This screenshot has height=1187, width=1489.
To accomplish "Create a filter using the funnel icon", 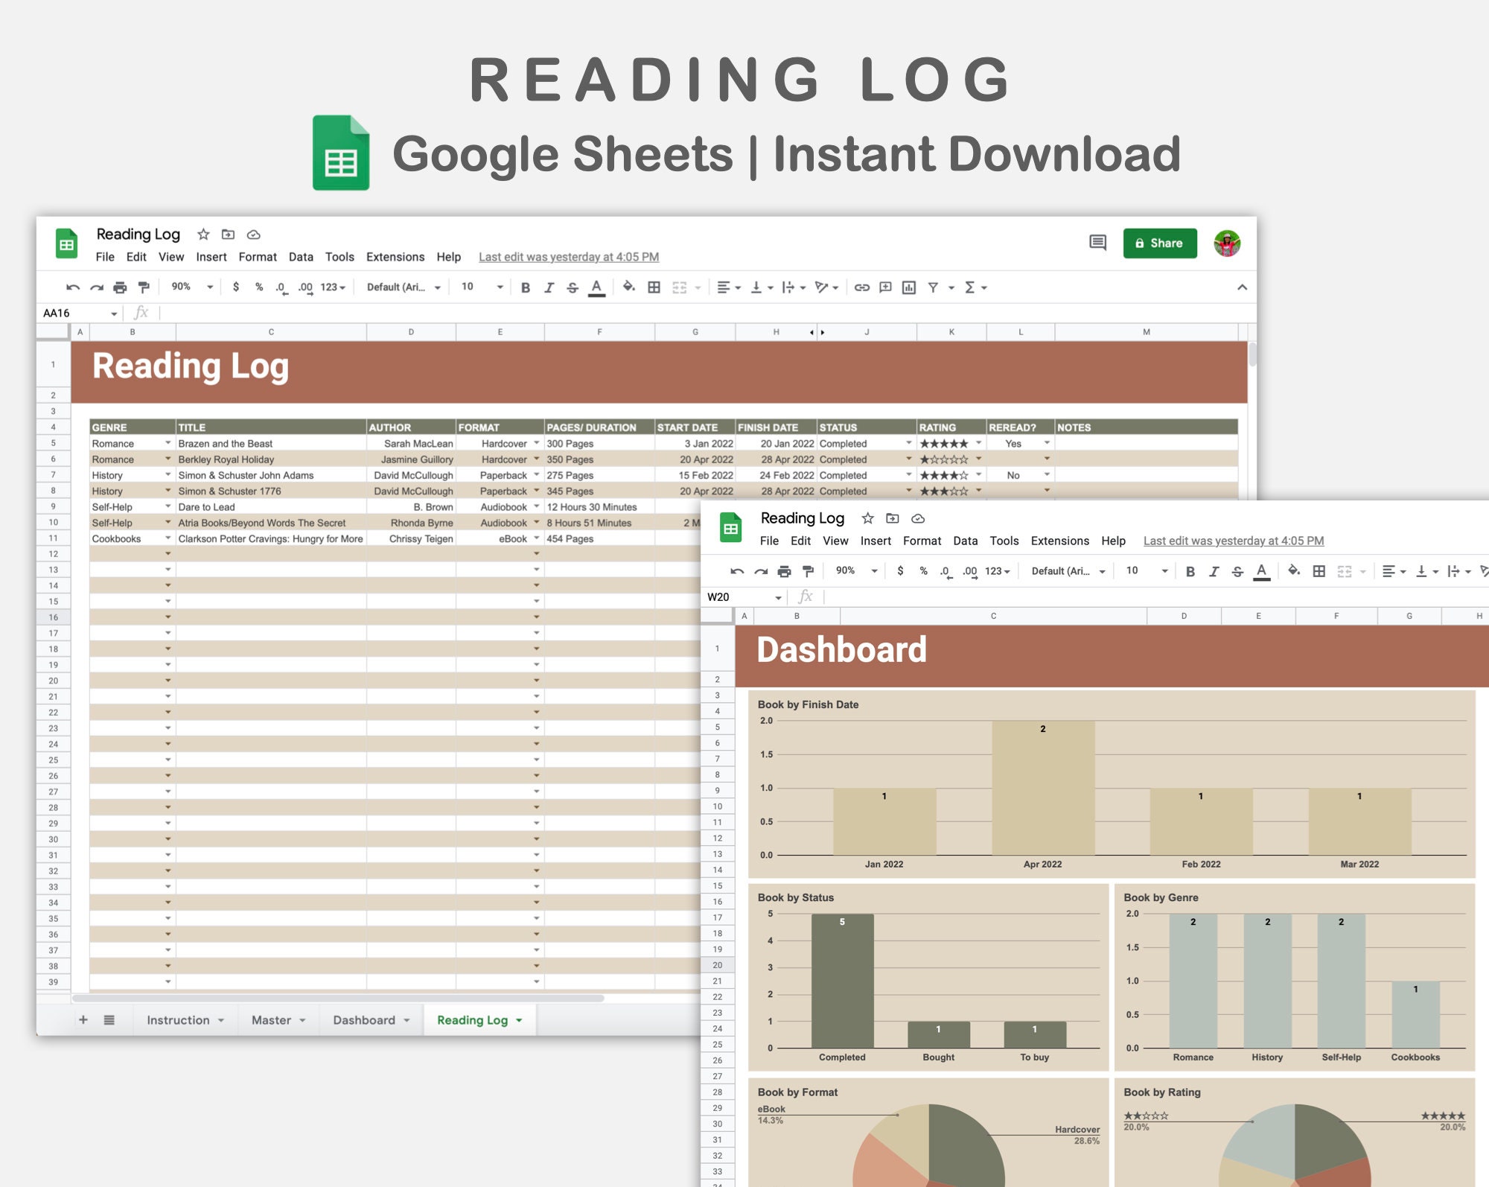I will pos(934,287).
